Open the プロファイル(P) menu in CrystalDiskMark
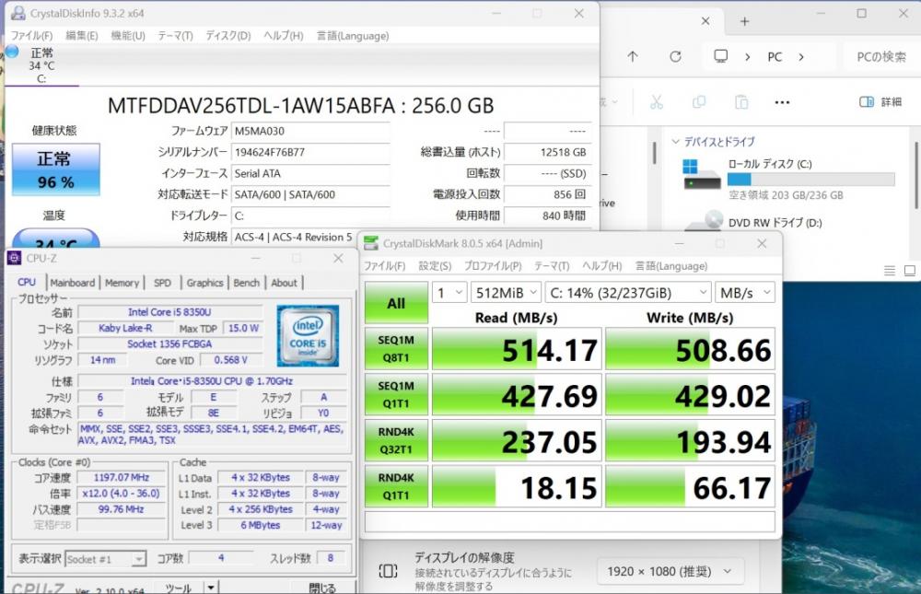 click(493, 265)
